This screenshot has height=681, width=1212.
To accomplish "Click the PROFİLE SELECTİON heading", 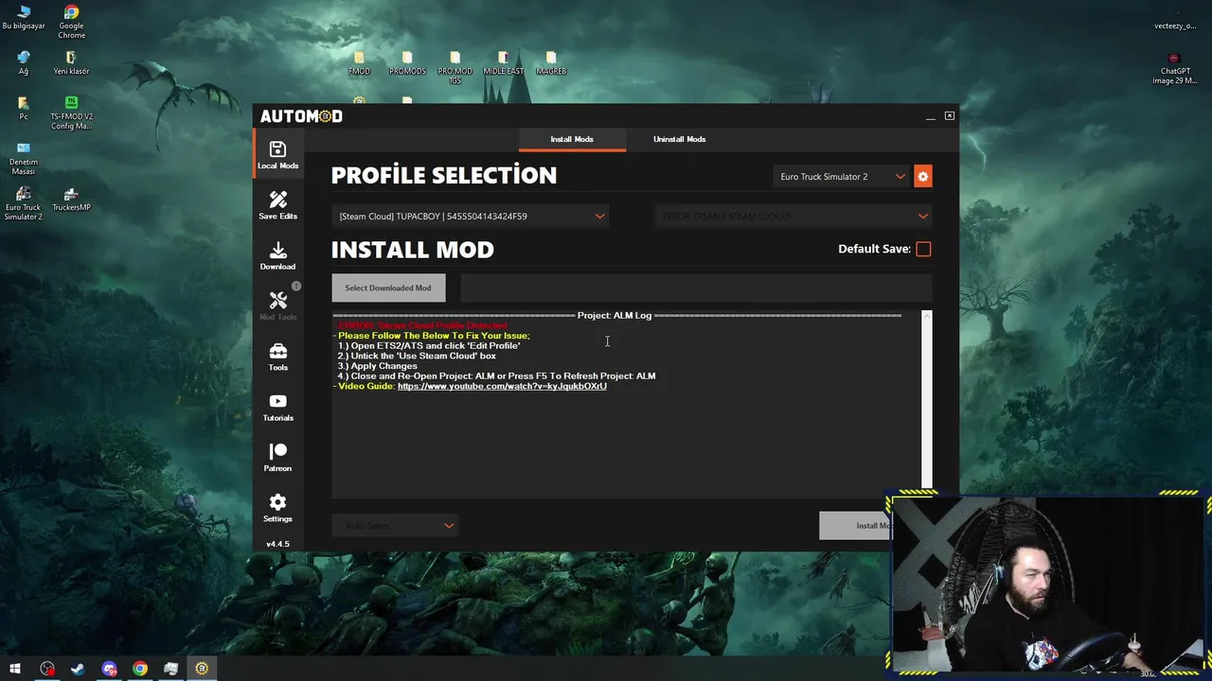I will click(444, 175).
